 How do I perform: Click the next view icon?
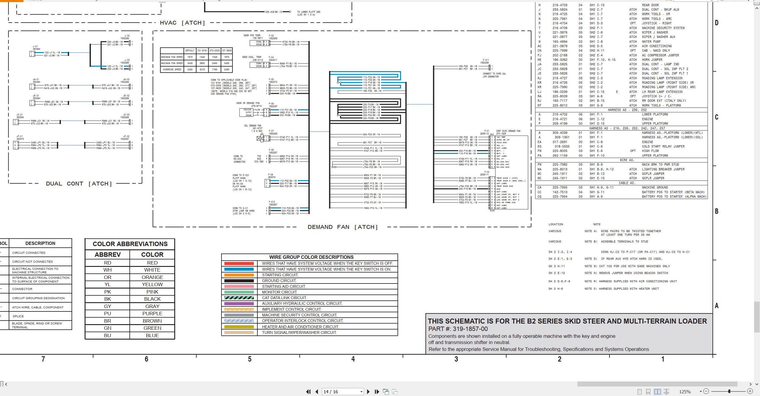point(395,392)
